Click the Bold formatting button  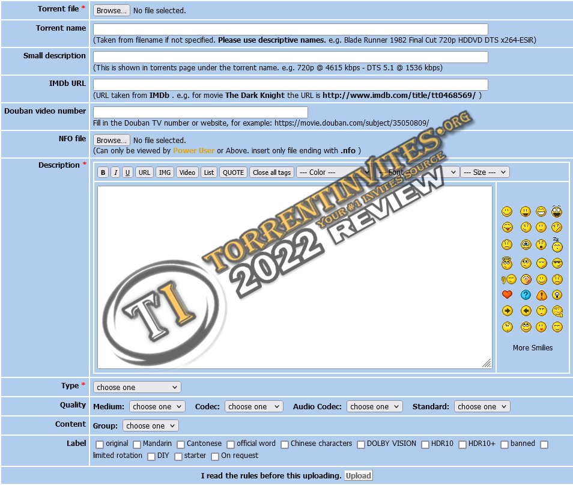103,172
